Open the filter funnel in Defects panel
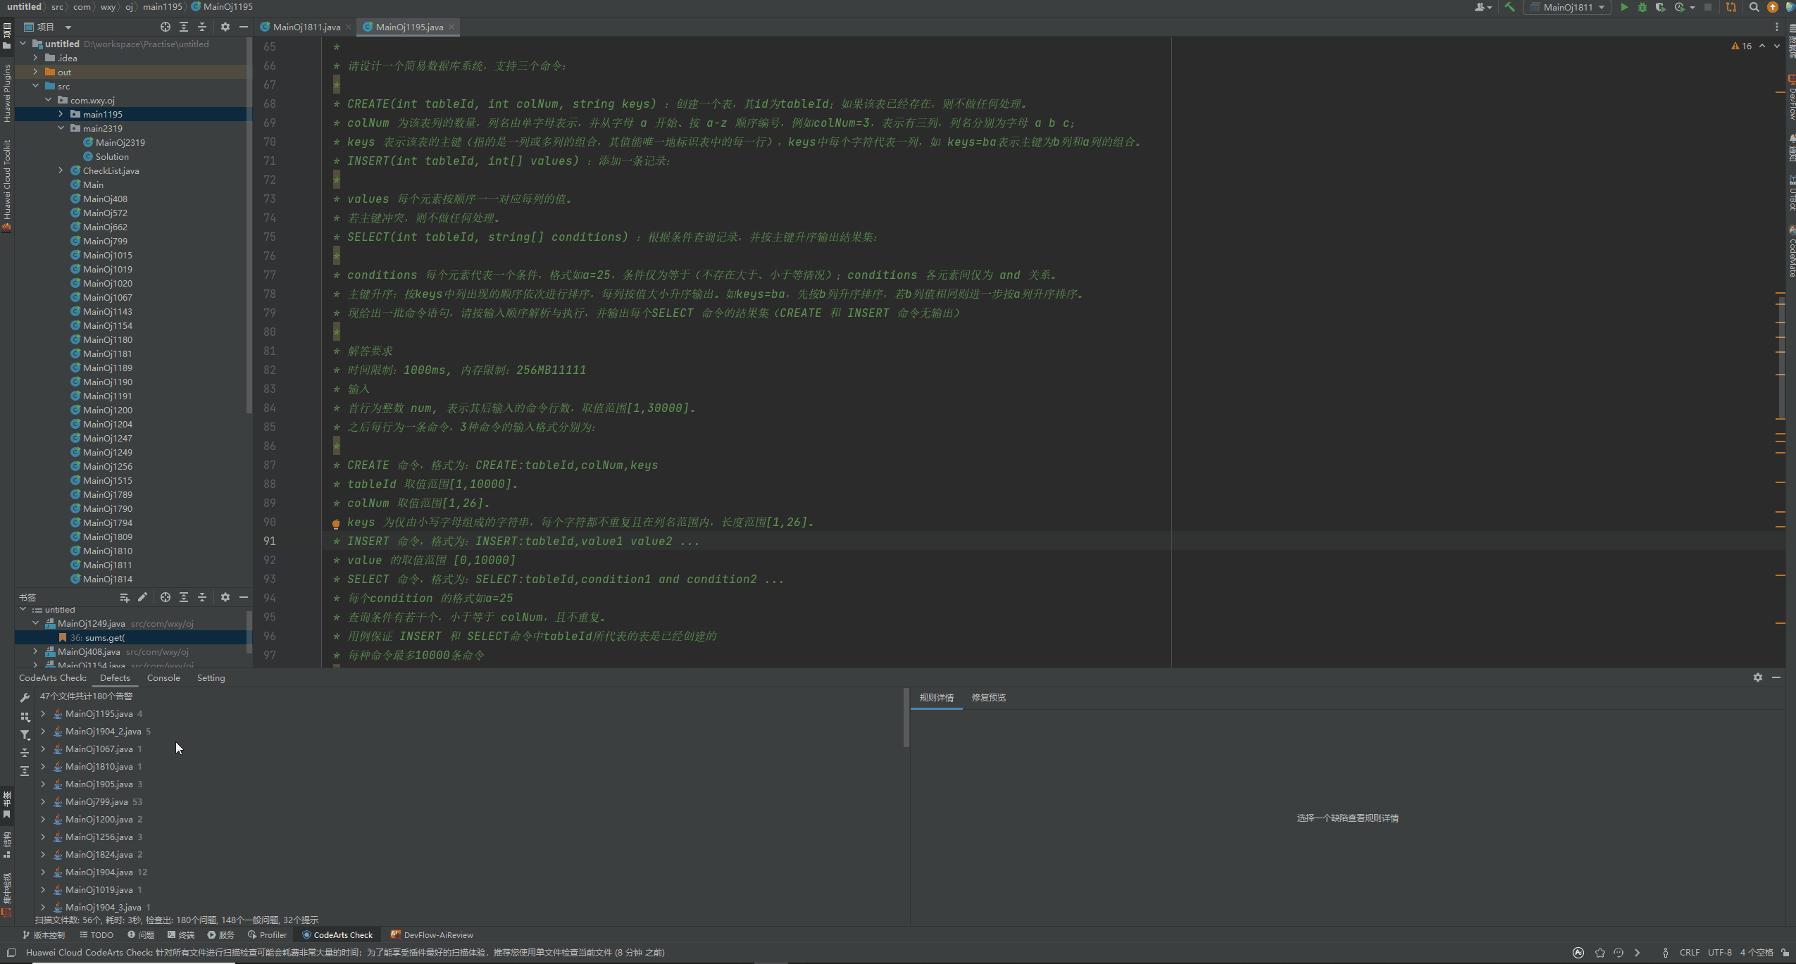 25,734
